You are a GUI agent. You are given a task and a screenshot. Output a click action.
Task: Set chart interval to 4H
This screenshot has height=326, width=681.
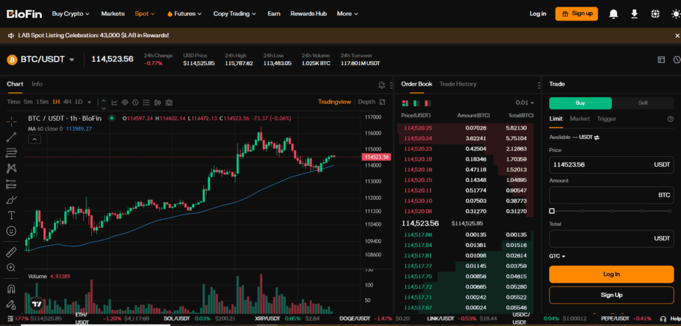(x=67, y=102)
